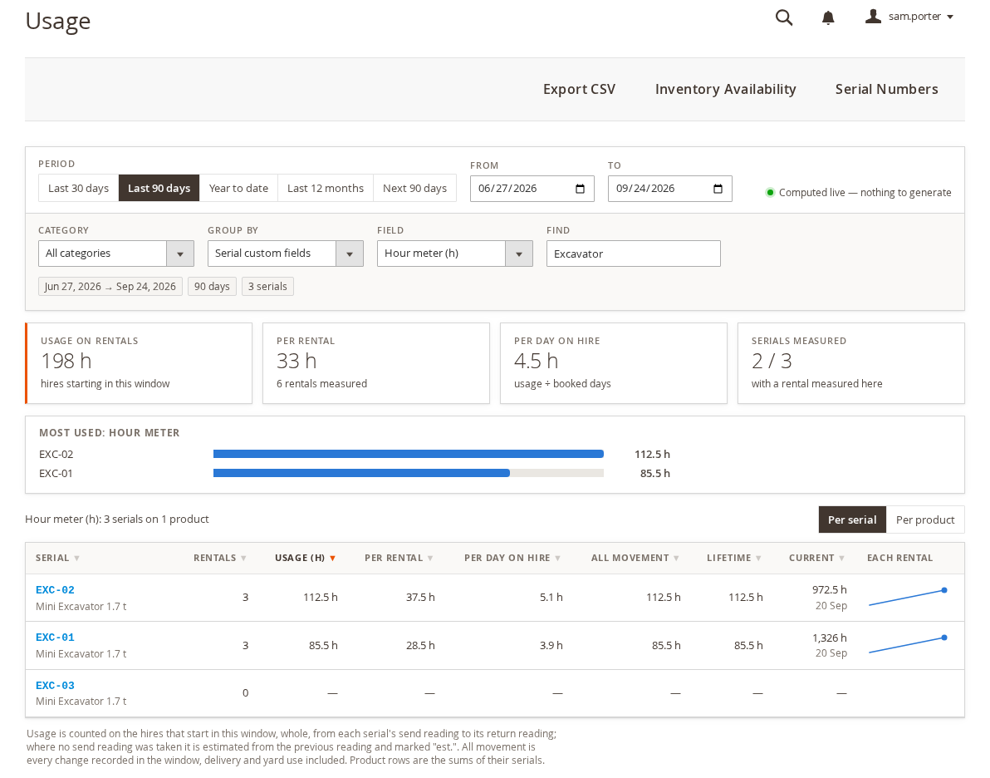Open the Field dropdown Hour meter (h)
Viewport: 990px width, 778px height.
pos(454,254)
